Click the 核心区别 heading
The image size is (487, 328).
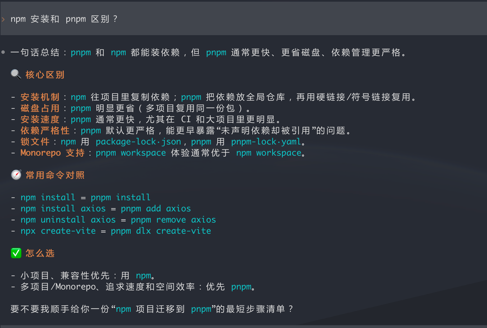click(45, 75)
